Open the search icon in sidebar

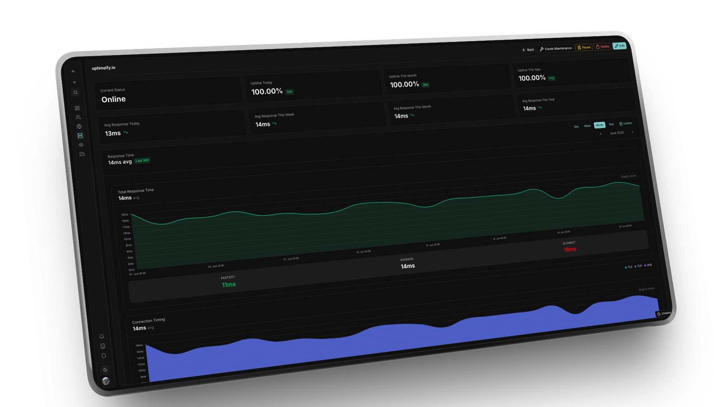point(75,92)
